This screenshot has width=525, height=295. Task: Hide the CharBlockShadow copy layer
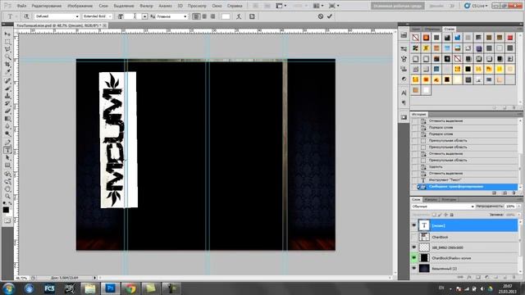[x=414, y=258]
